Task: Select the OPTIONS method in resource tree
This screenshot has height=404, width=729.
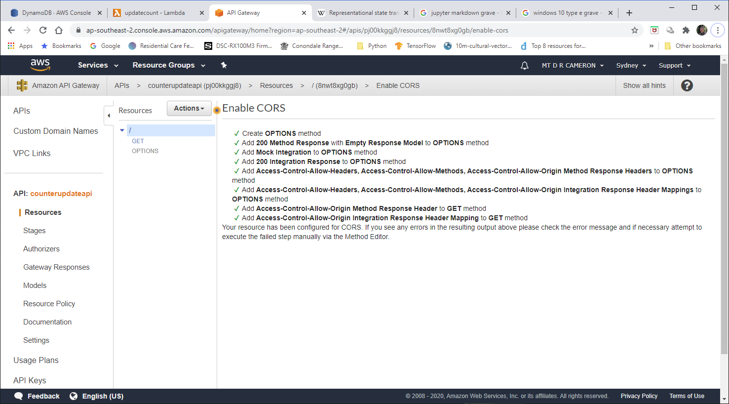Action: click(145, 151)
